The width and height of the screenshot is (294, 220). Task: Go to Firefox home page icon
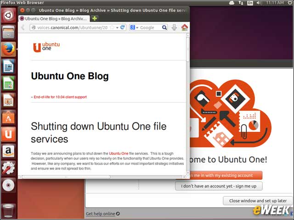pos(185,27)
